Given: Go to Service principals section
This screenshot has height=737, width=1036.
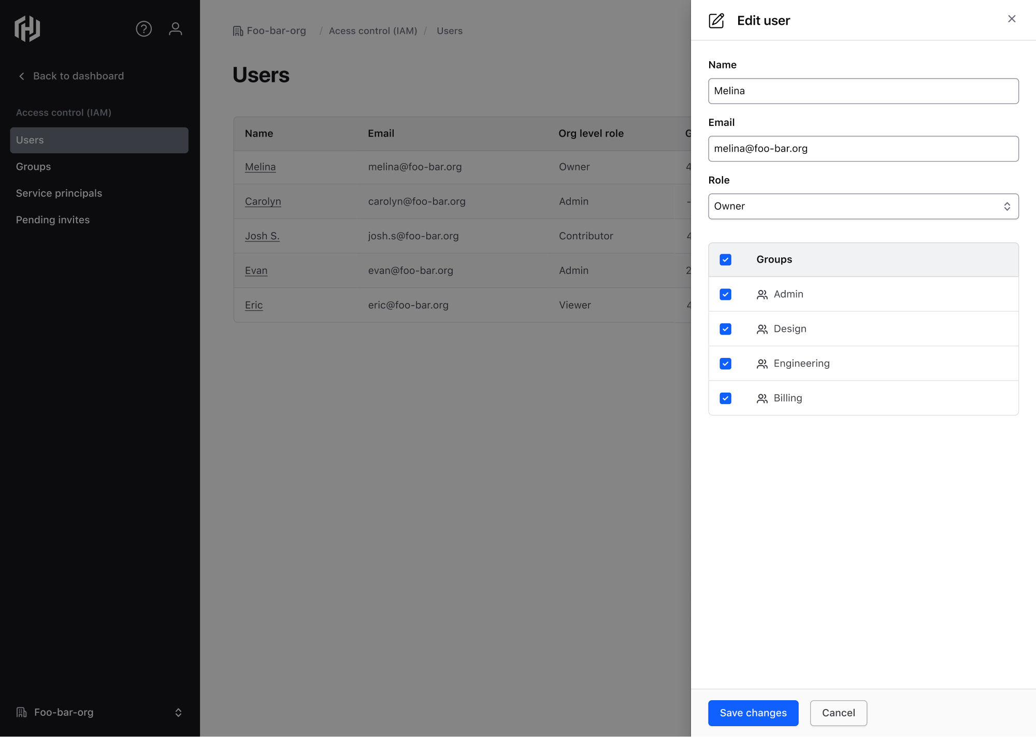Looking at the screenshot, I should [59, 193].
